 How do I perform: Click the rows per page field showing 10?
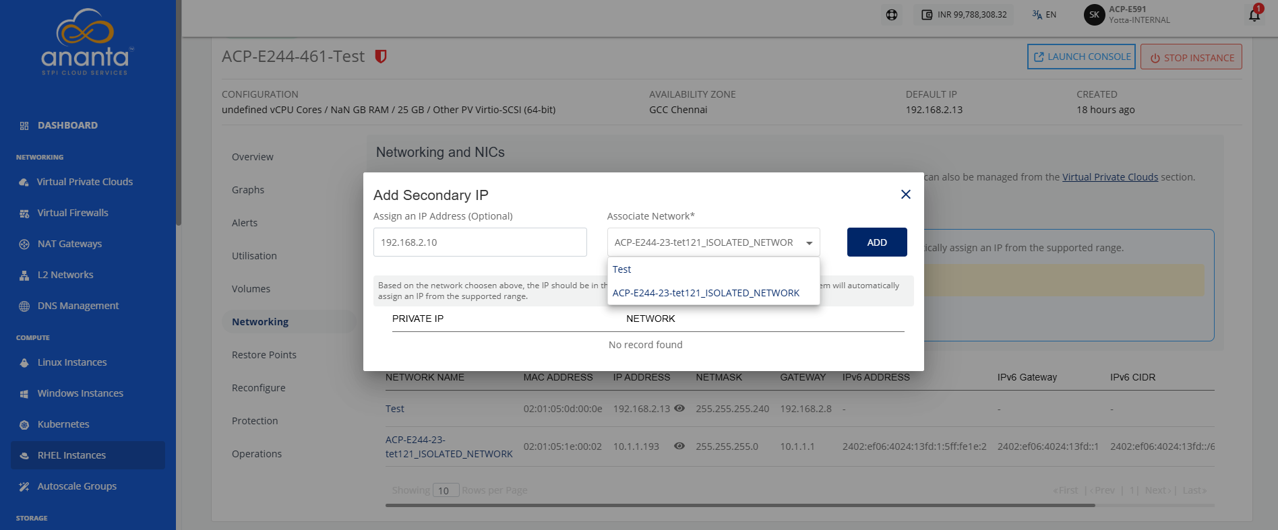tap(446, 490)
